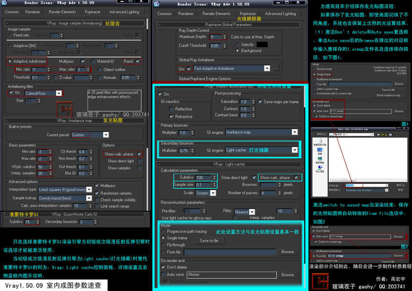Click the Saturation spinner arrows

[253, 102]
